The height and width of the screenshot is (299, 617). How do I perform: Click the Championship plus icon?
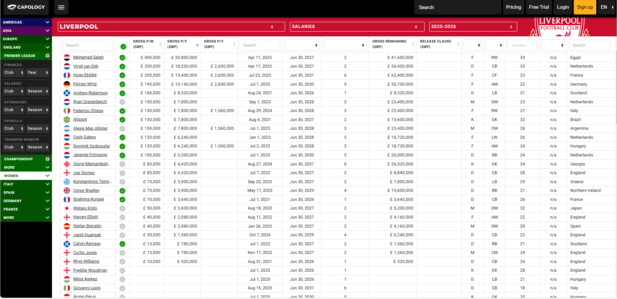click(x=47, y=159)
